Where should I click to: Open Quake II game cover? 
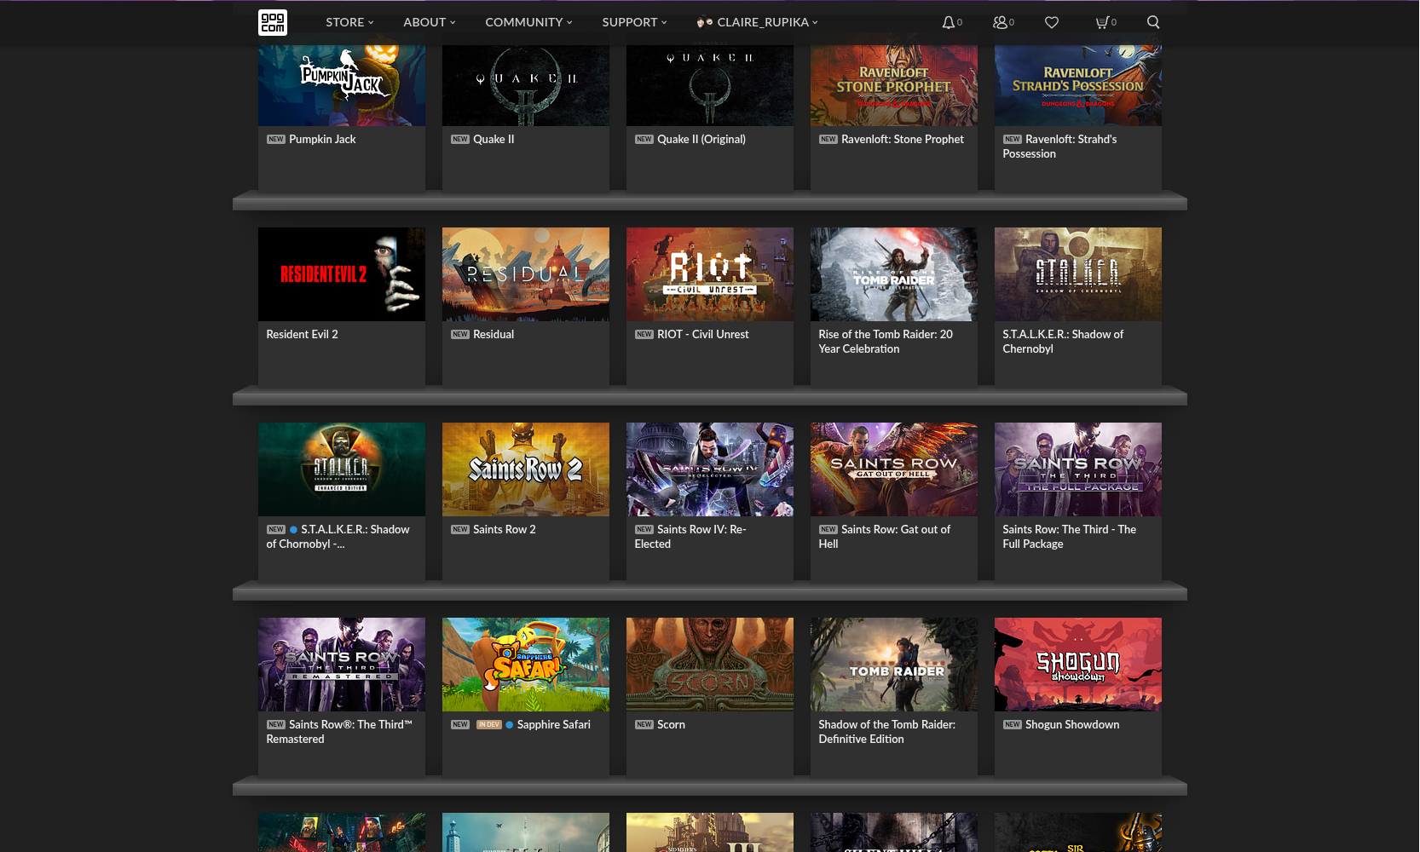pos(526,85)
